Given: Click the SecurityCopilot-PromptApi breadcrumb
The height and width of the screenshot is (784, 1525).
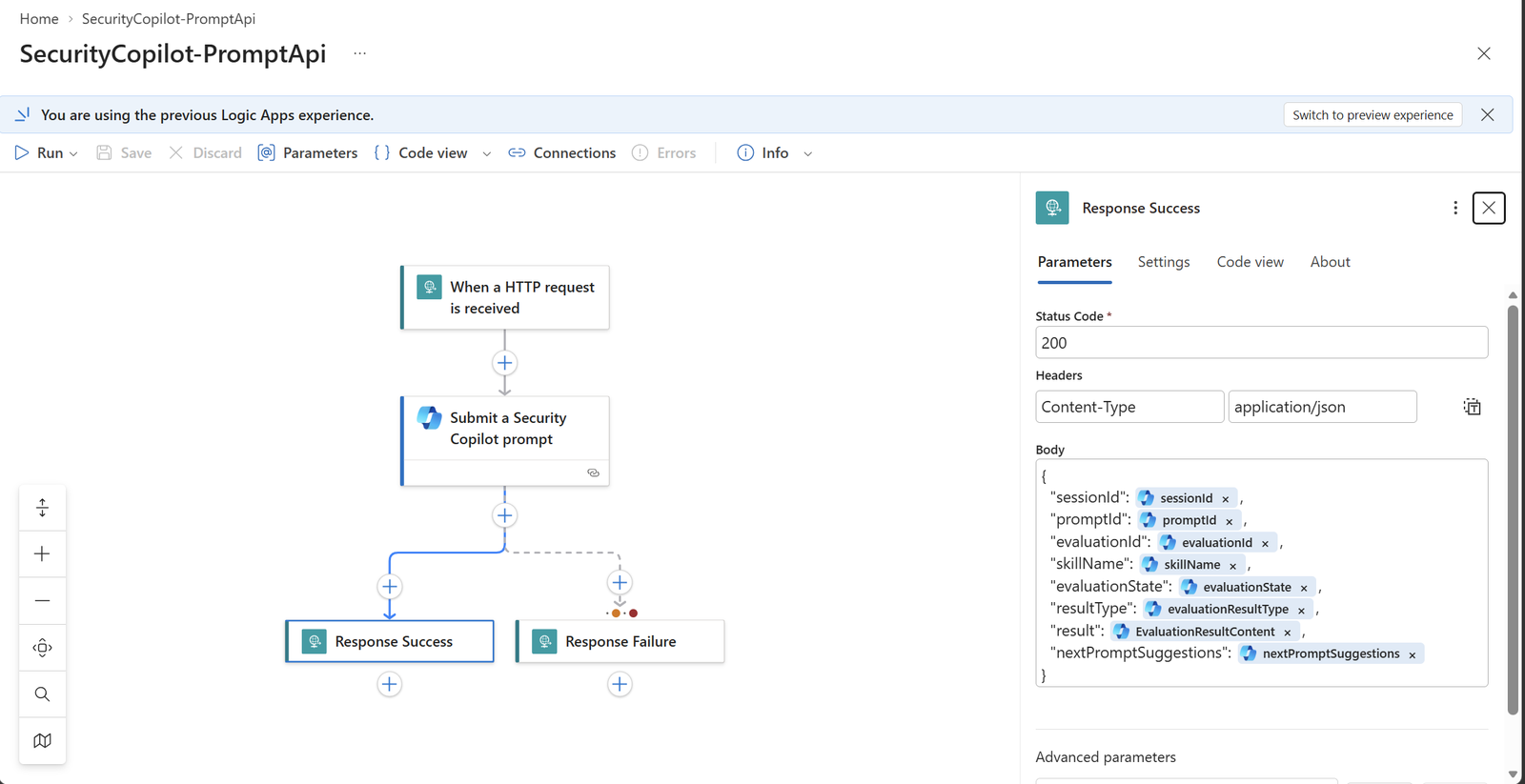Looking at the screenshot, I should [x=169, y=19].
